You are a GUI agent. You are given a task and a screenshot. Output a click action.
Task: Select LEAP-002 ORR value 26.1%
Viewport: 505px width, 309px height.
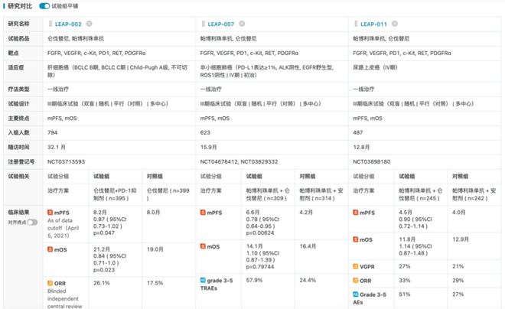(102, 283)
